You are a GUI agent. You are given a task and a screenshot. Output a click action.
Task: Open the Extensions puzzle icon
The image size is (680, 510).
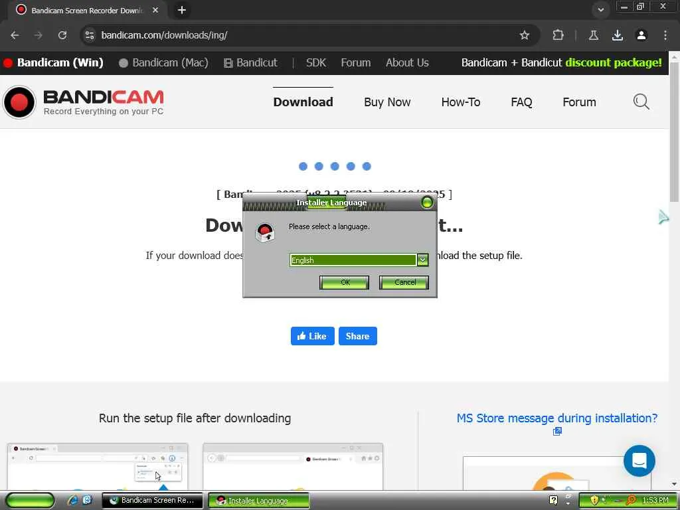(558, 35)
